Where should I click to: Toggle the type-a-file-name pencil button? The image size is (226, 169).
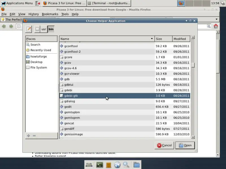29,29
